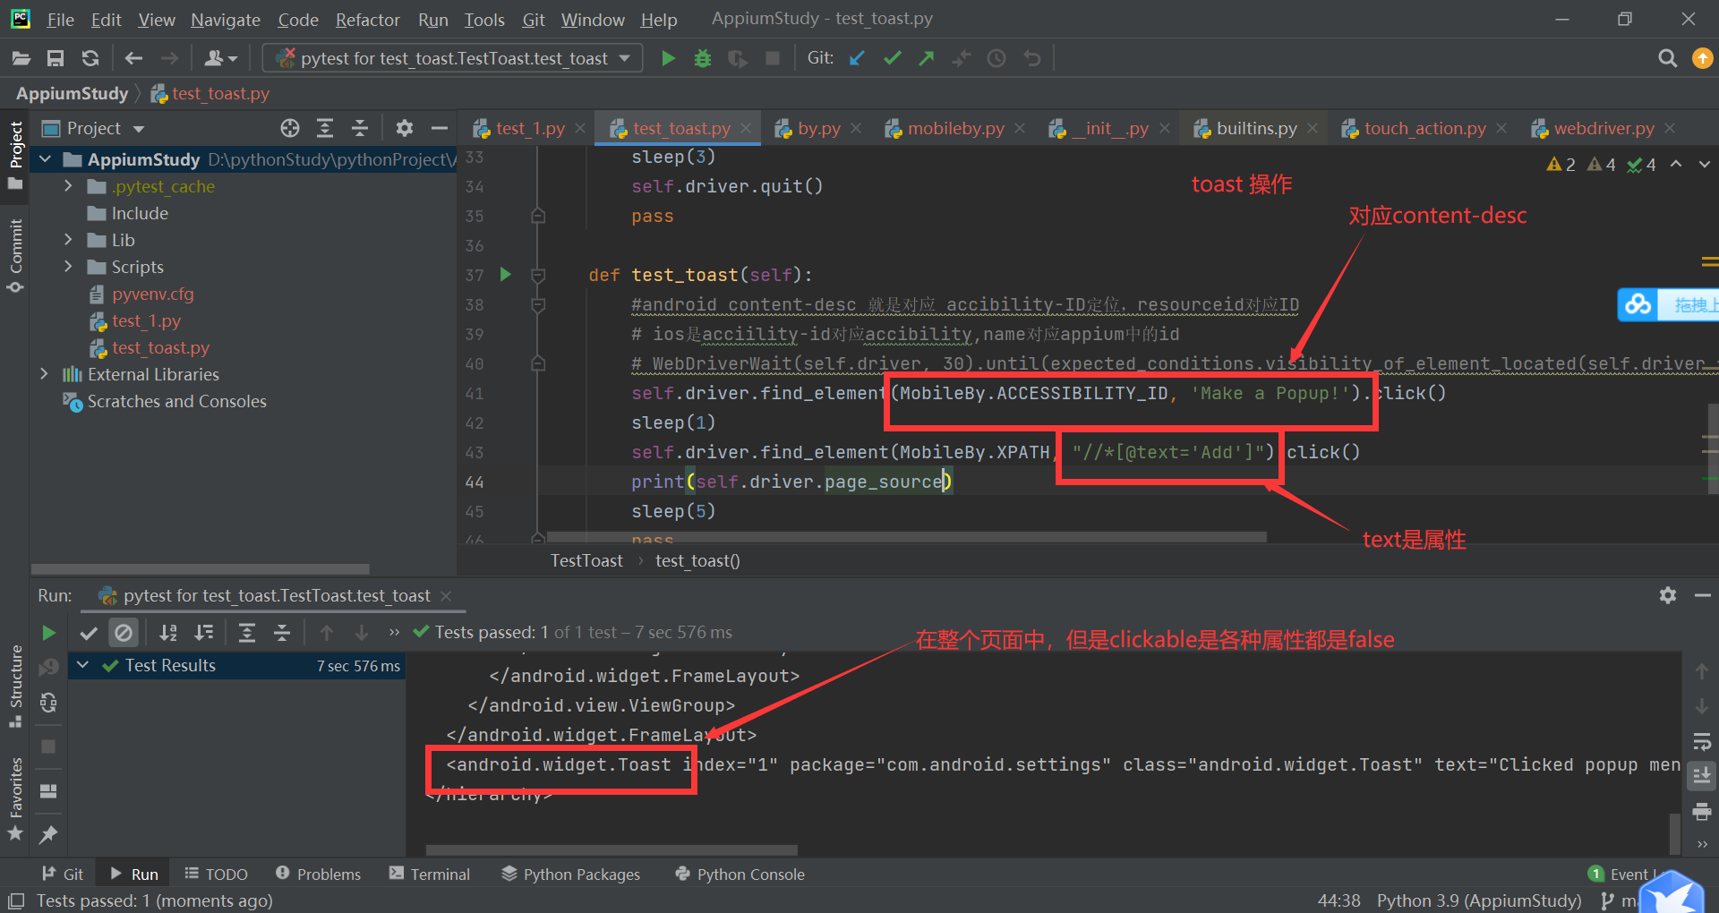Click the Git update project arrow
Viewport: 1719px width, 913px height.
pos(857,58)
